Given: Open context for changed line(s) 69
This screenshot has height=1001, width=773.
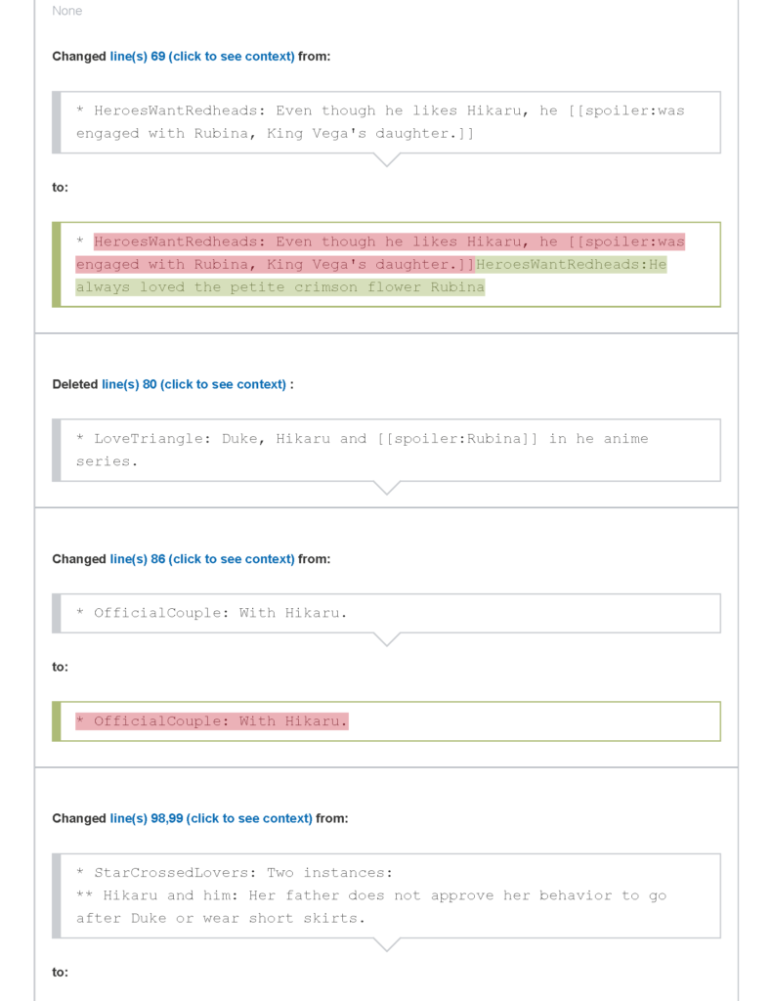Looking at the screenshot, I should coord(201,57).
